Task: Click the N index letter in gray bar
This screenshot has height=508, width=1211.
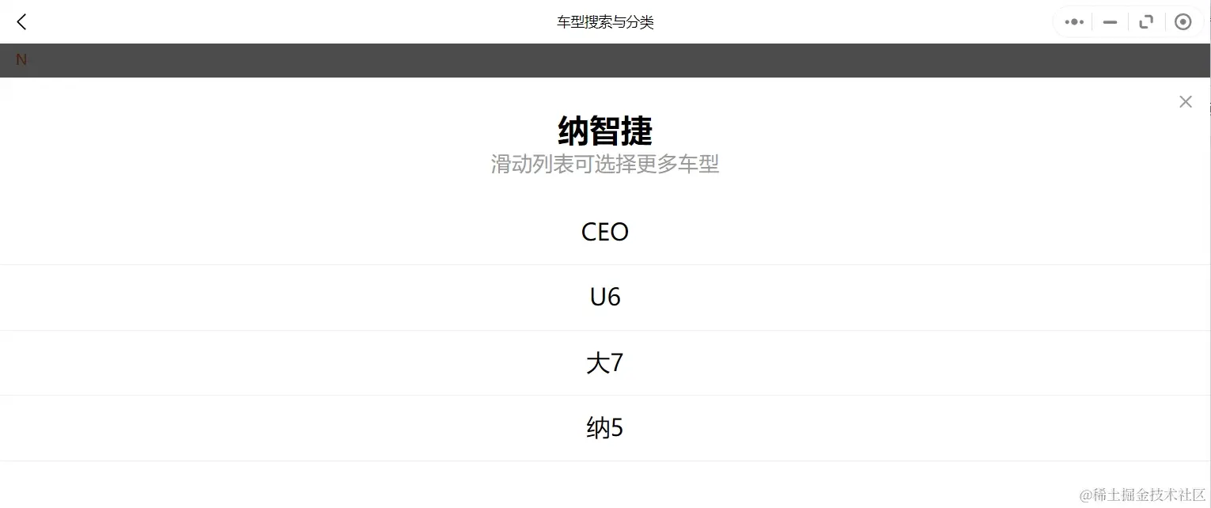Action: pyautogui.click(x=21, y=59)
